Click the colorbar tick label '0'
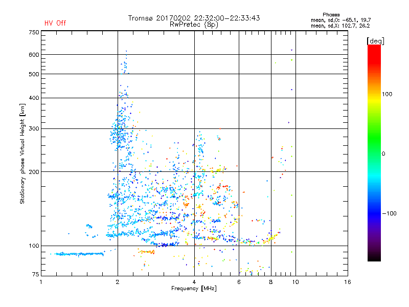The height and width of the screenshot is (307, 409). coord(383,154)
